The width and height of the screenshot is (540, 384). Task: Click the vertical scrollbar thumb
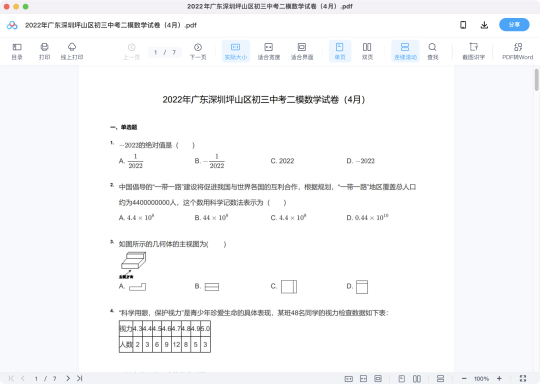[x=536, y=79]
